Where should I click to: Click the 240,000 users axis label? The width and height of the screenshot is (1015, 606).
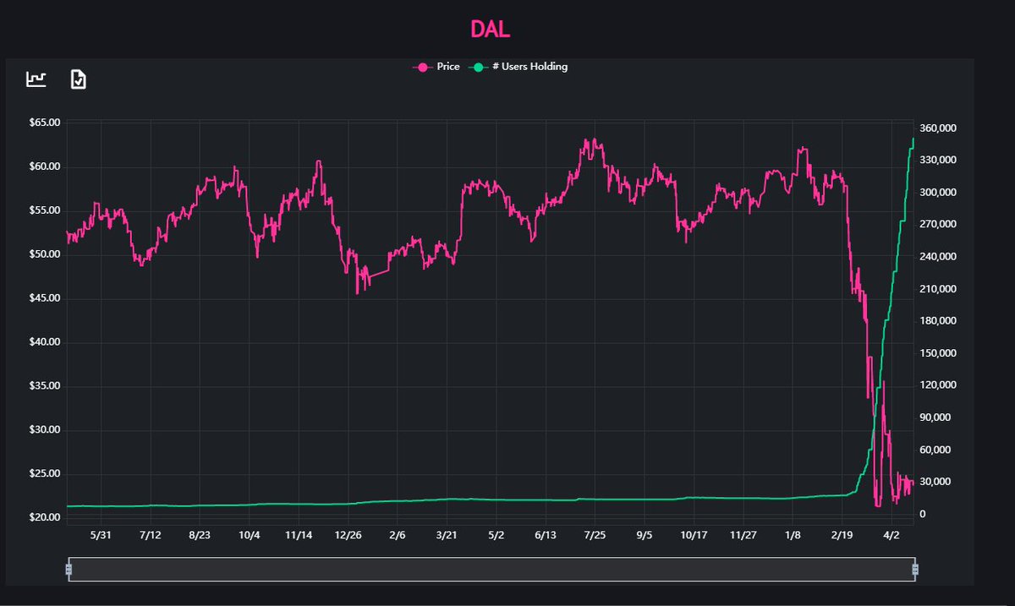click(939, 257)
